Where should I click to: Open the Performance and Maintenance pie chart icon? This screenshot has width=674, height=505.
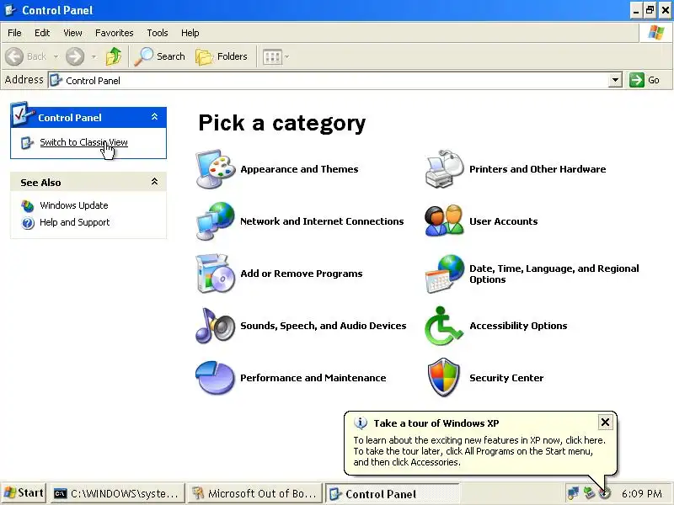tap(216, 378)
